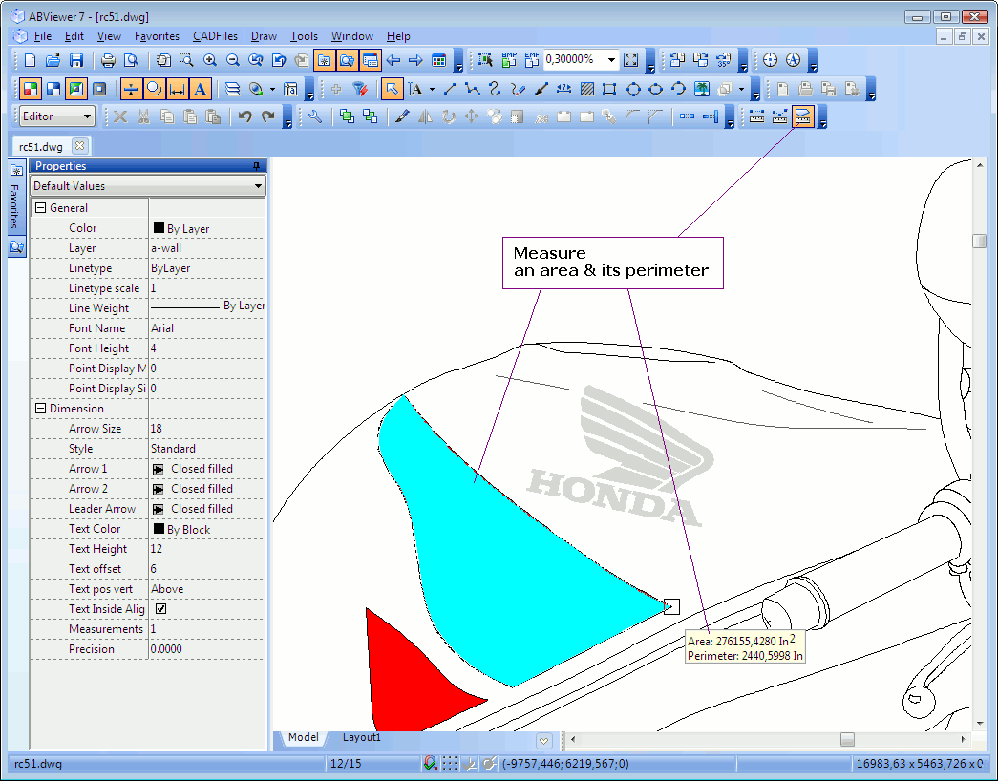Click the Zoom In magnifier icon
Image resolution: width=998 pixels, height=781 pixels.
point(209,60)
